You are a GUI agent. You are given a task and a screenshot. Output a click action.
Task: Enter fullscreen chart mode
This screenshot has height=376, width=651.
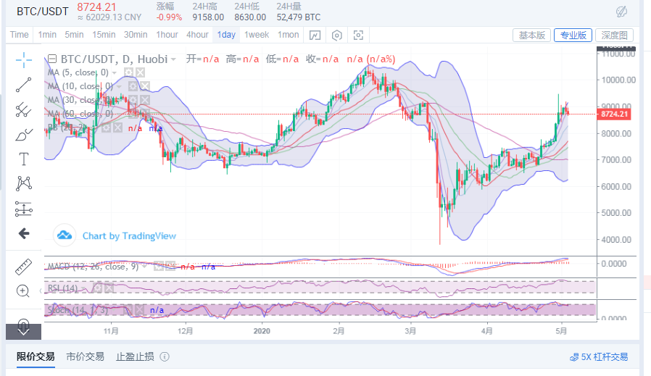[x=358, y=35]
